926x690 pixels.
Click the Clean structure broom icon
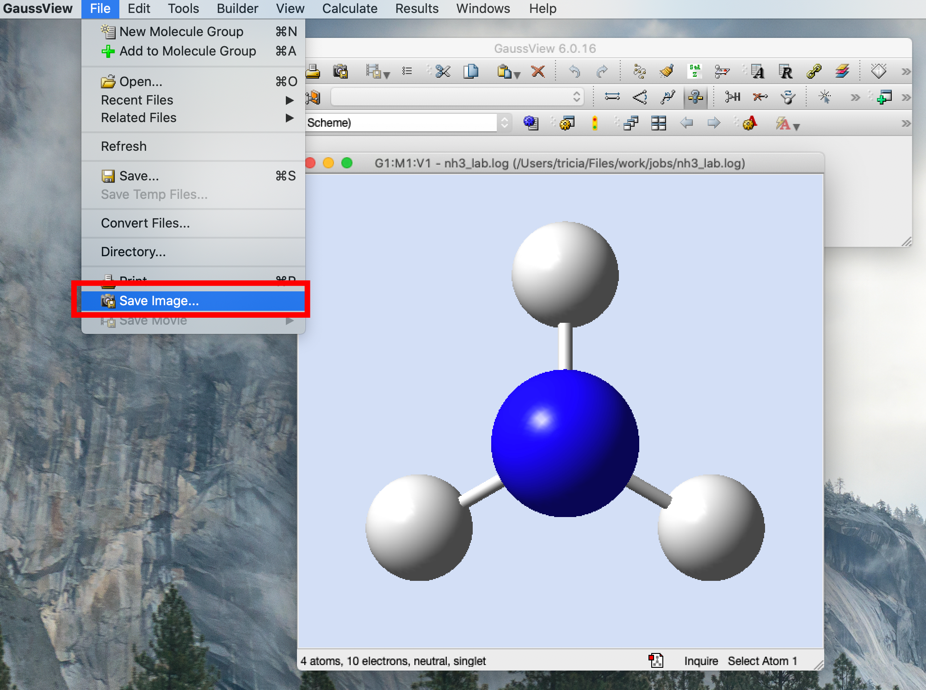[x=667, y=72]
